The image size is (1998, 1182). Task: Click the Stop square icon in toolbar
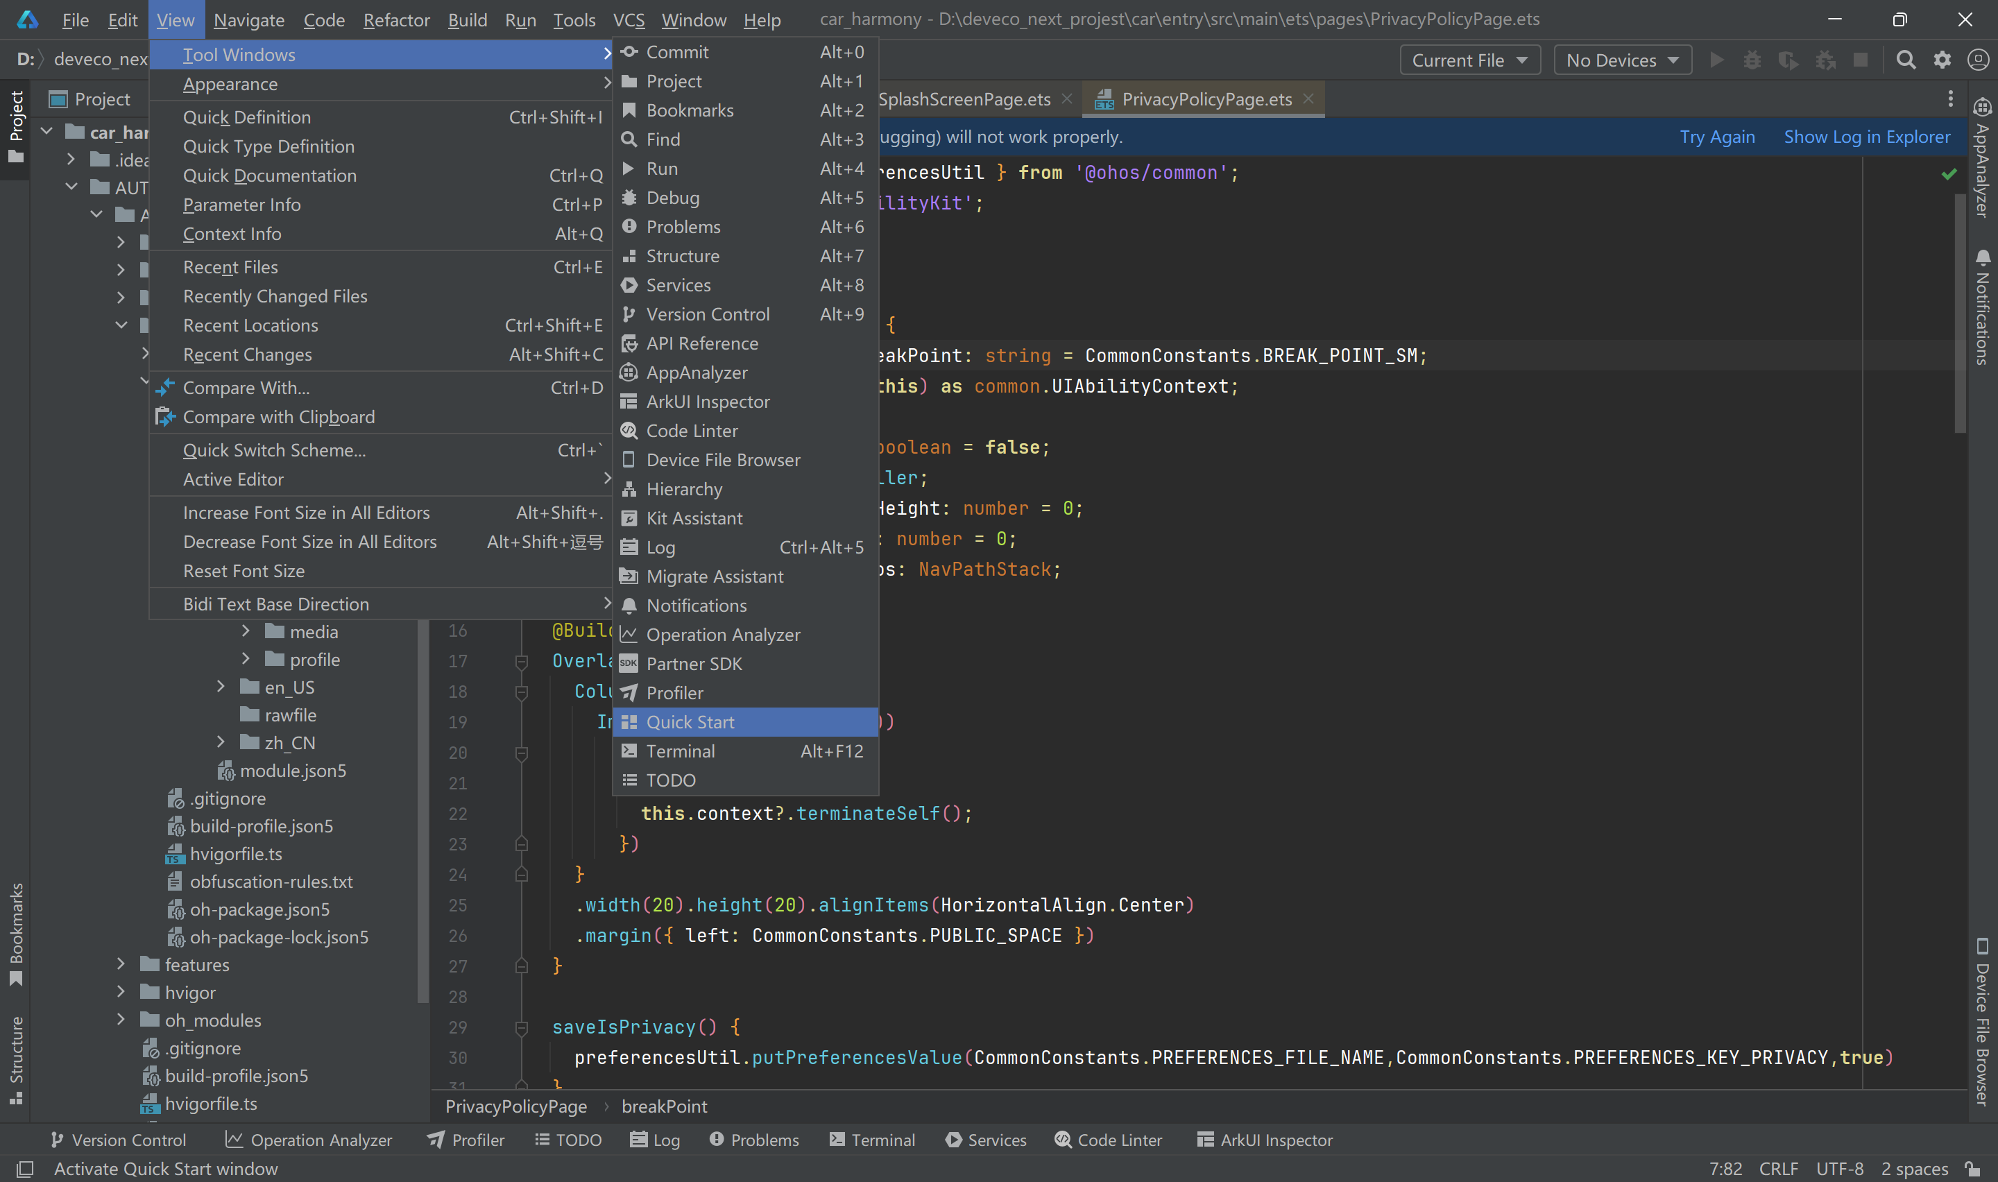pyautogui.click(x=1860, y=60)
